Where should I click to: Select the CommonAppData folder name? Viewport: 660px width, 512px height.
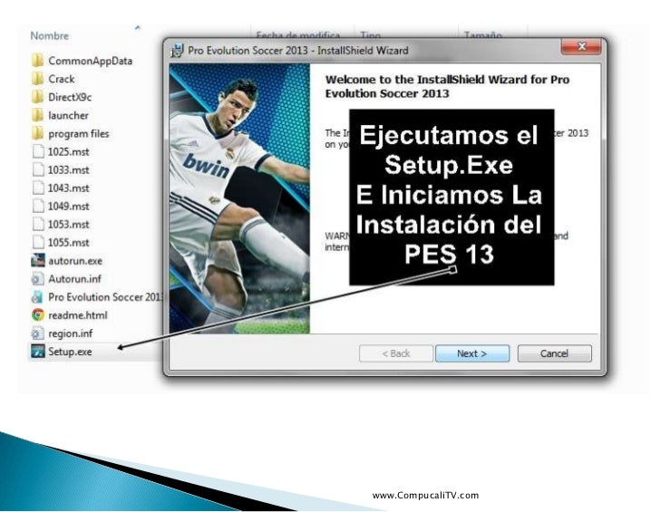pos(90,61)
